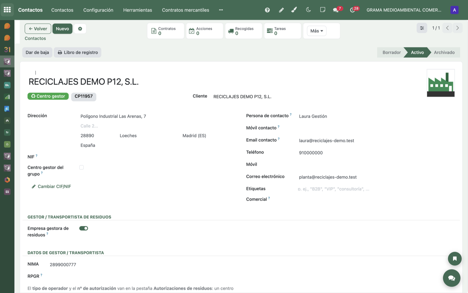The image size is (468, 293).
Task: Open user avatar A menu
Action: (454, 10)
